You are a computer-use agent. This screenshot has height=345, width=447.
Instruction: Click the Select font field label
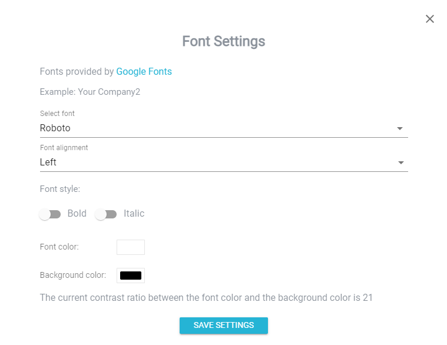57,114
